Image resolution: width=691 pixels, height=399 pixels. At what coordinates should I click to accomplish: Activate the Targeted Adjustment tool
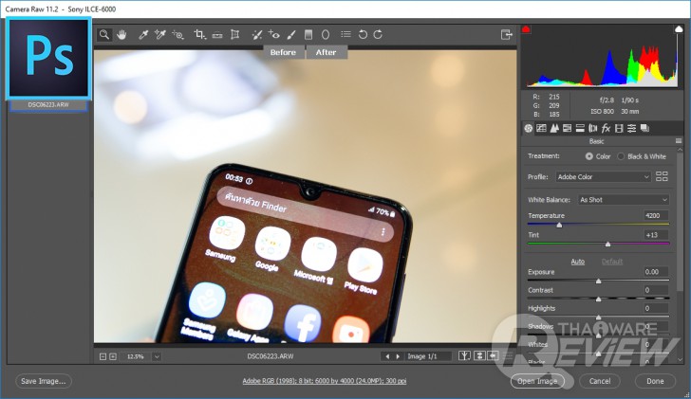click(x=178, y=34)
